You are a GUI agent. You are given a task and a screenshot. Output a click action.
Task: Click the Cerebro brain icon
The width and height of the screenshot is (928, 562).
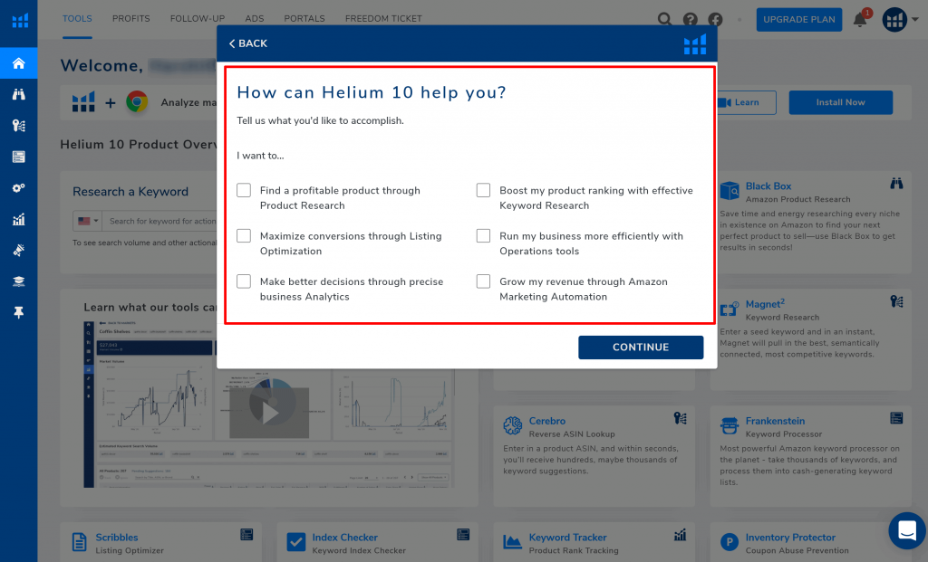click(513, 425)
